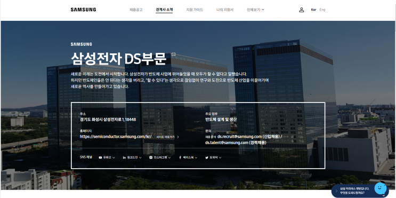Open the semiconductor.samsung.com/kr/ homepage URL
Image resolution: width=396 pixels, height=198 pixels.
click(x=116, y=137)
